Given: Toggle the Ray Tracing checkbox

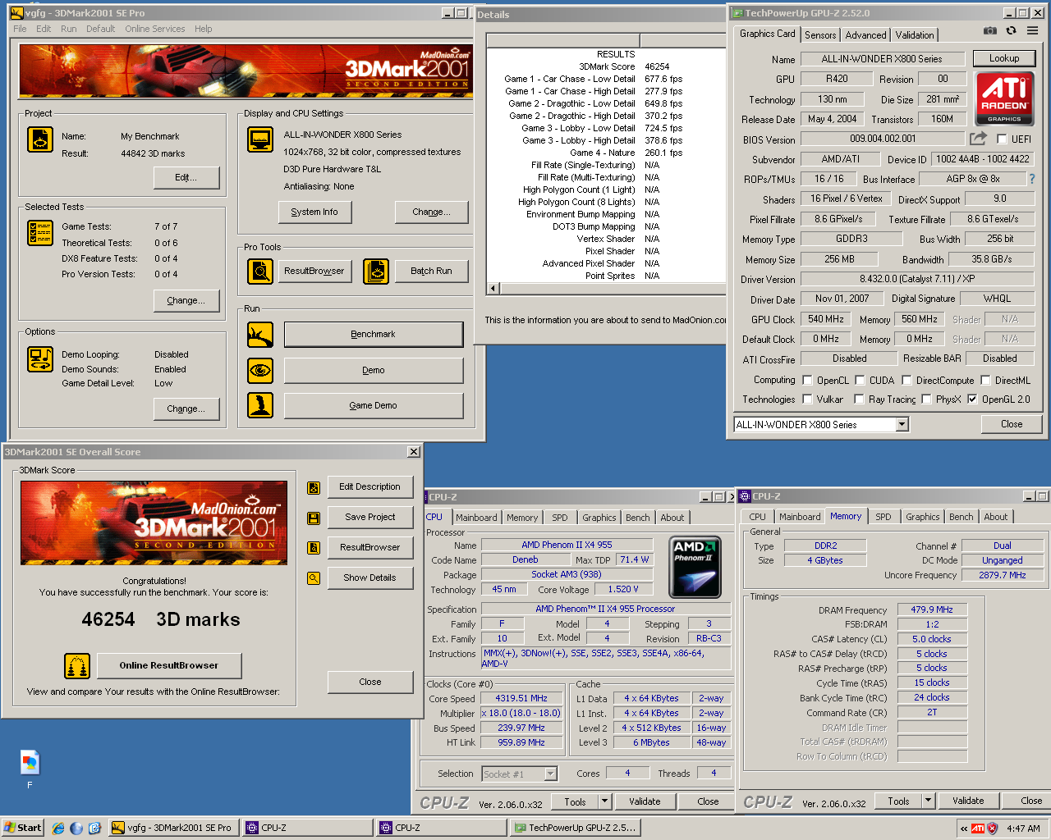Looking at the screenshot, I should tap(859, 399).
